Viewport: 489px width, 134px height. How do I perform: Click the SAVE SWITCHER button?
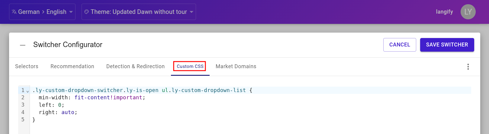(x=447, y=45)
